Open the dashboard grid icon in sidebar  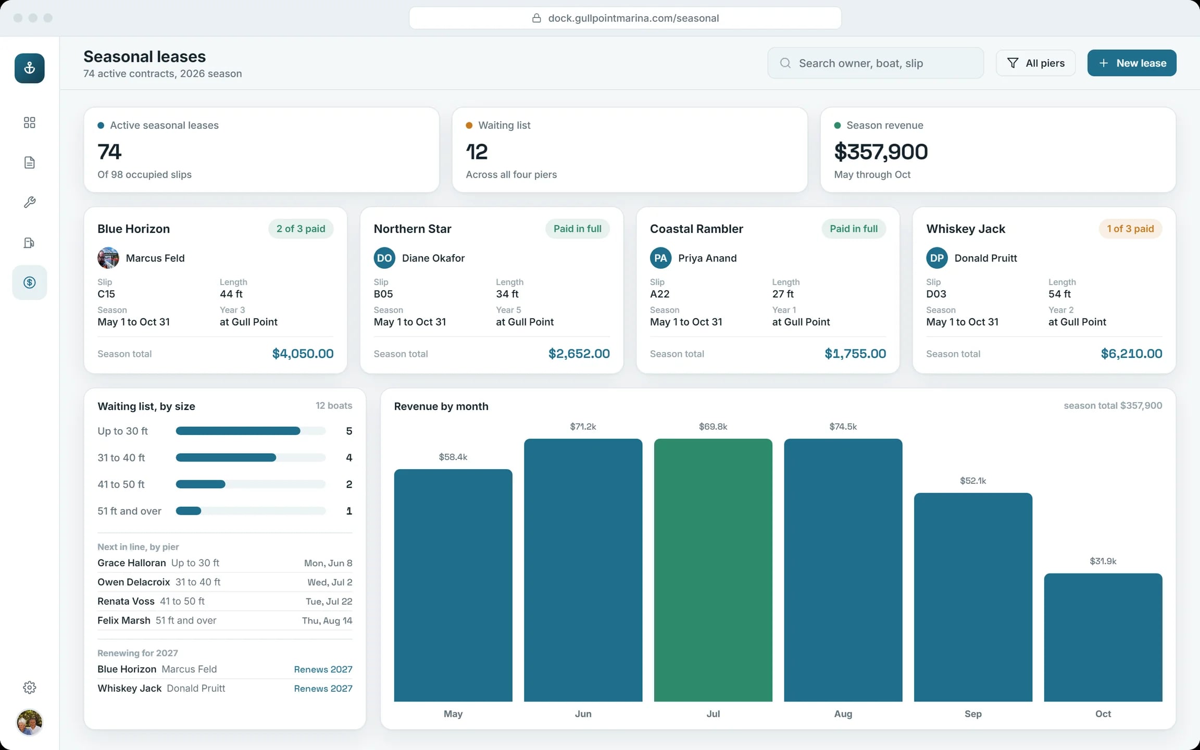click(x=30, y=122)
